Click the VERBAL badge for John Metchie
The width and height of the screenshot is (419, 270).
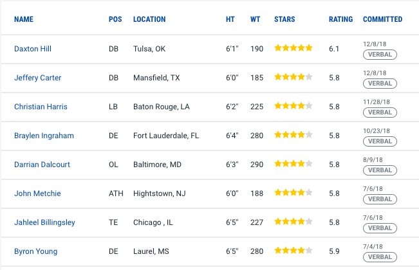tap(380, 199)
